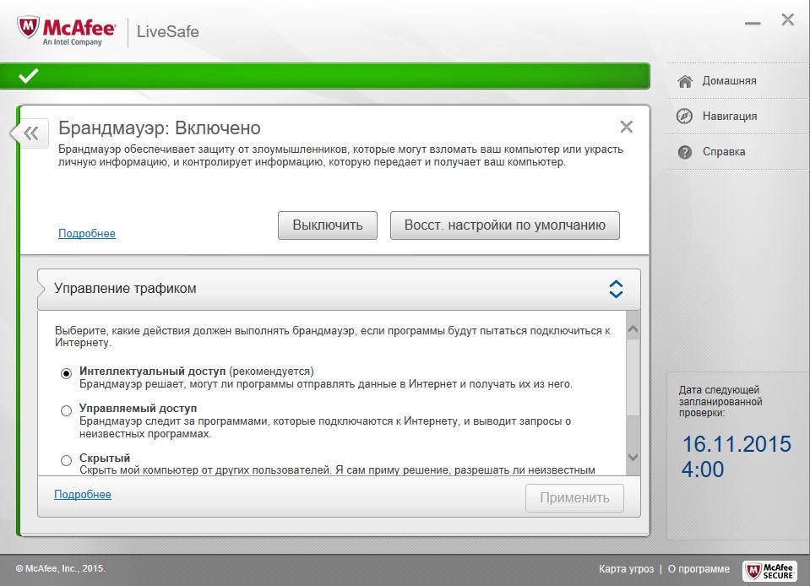Click the © McAfee, Inc., 2015 text

(x=60, y=568)
